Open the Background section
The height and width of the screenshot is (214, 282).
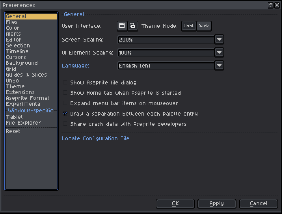[31, 63]
